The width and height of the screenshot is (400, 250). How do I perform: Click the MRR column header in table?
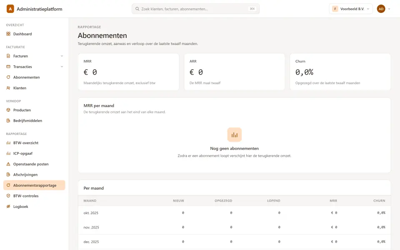pyautogui.click(x=333, y=201)
